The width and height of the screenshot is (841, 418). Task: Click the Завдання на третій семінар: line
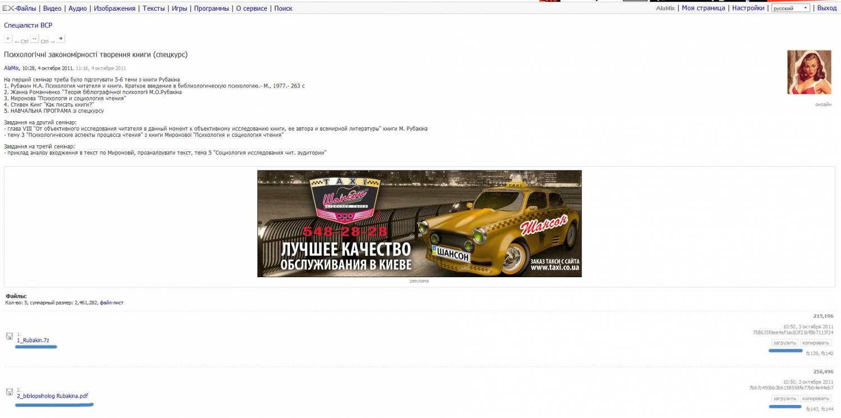click(x=39, y=146)
